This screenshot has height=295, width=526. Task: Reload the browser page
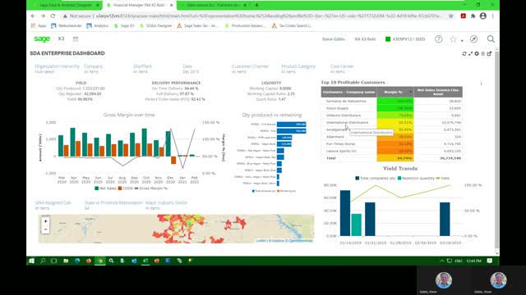[x=53, y=16]
